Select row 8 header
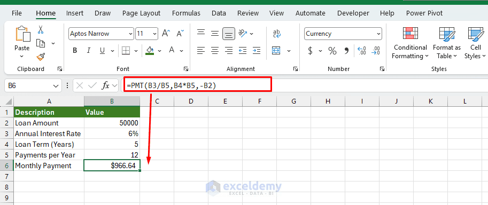Screen dimensions: 488x205 [7, 187]
